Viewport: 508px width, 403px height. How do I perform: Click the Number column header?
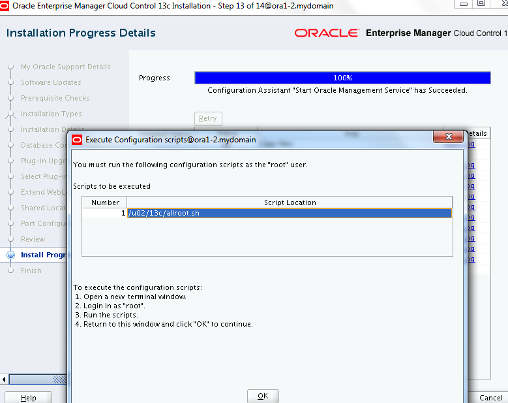pyautogui.click(x=105, y=202)
